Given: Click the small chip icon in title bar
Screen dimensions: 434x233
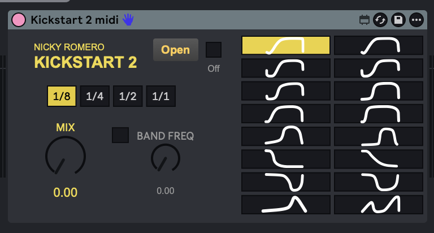Looking at the screenshot, I should [364, 20].
